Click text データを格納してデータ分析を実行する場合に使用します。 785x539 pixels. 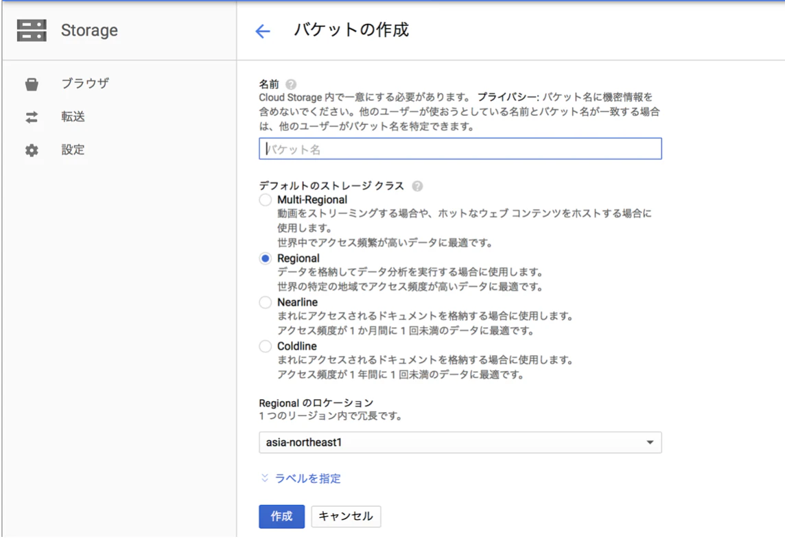coord(410,272)
